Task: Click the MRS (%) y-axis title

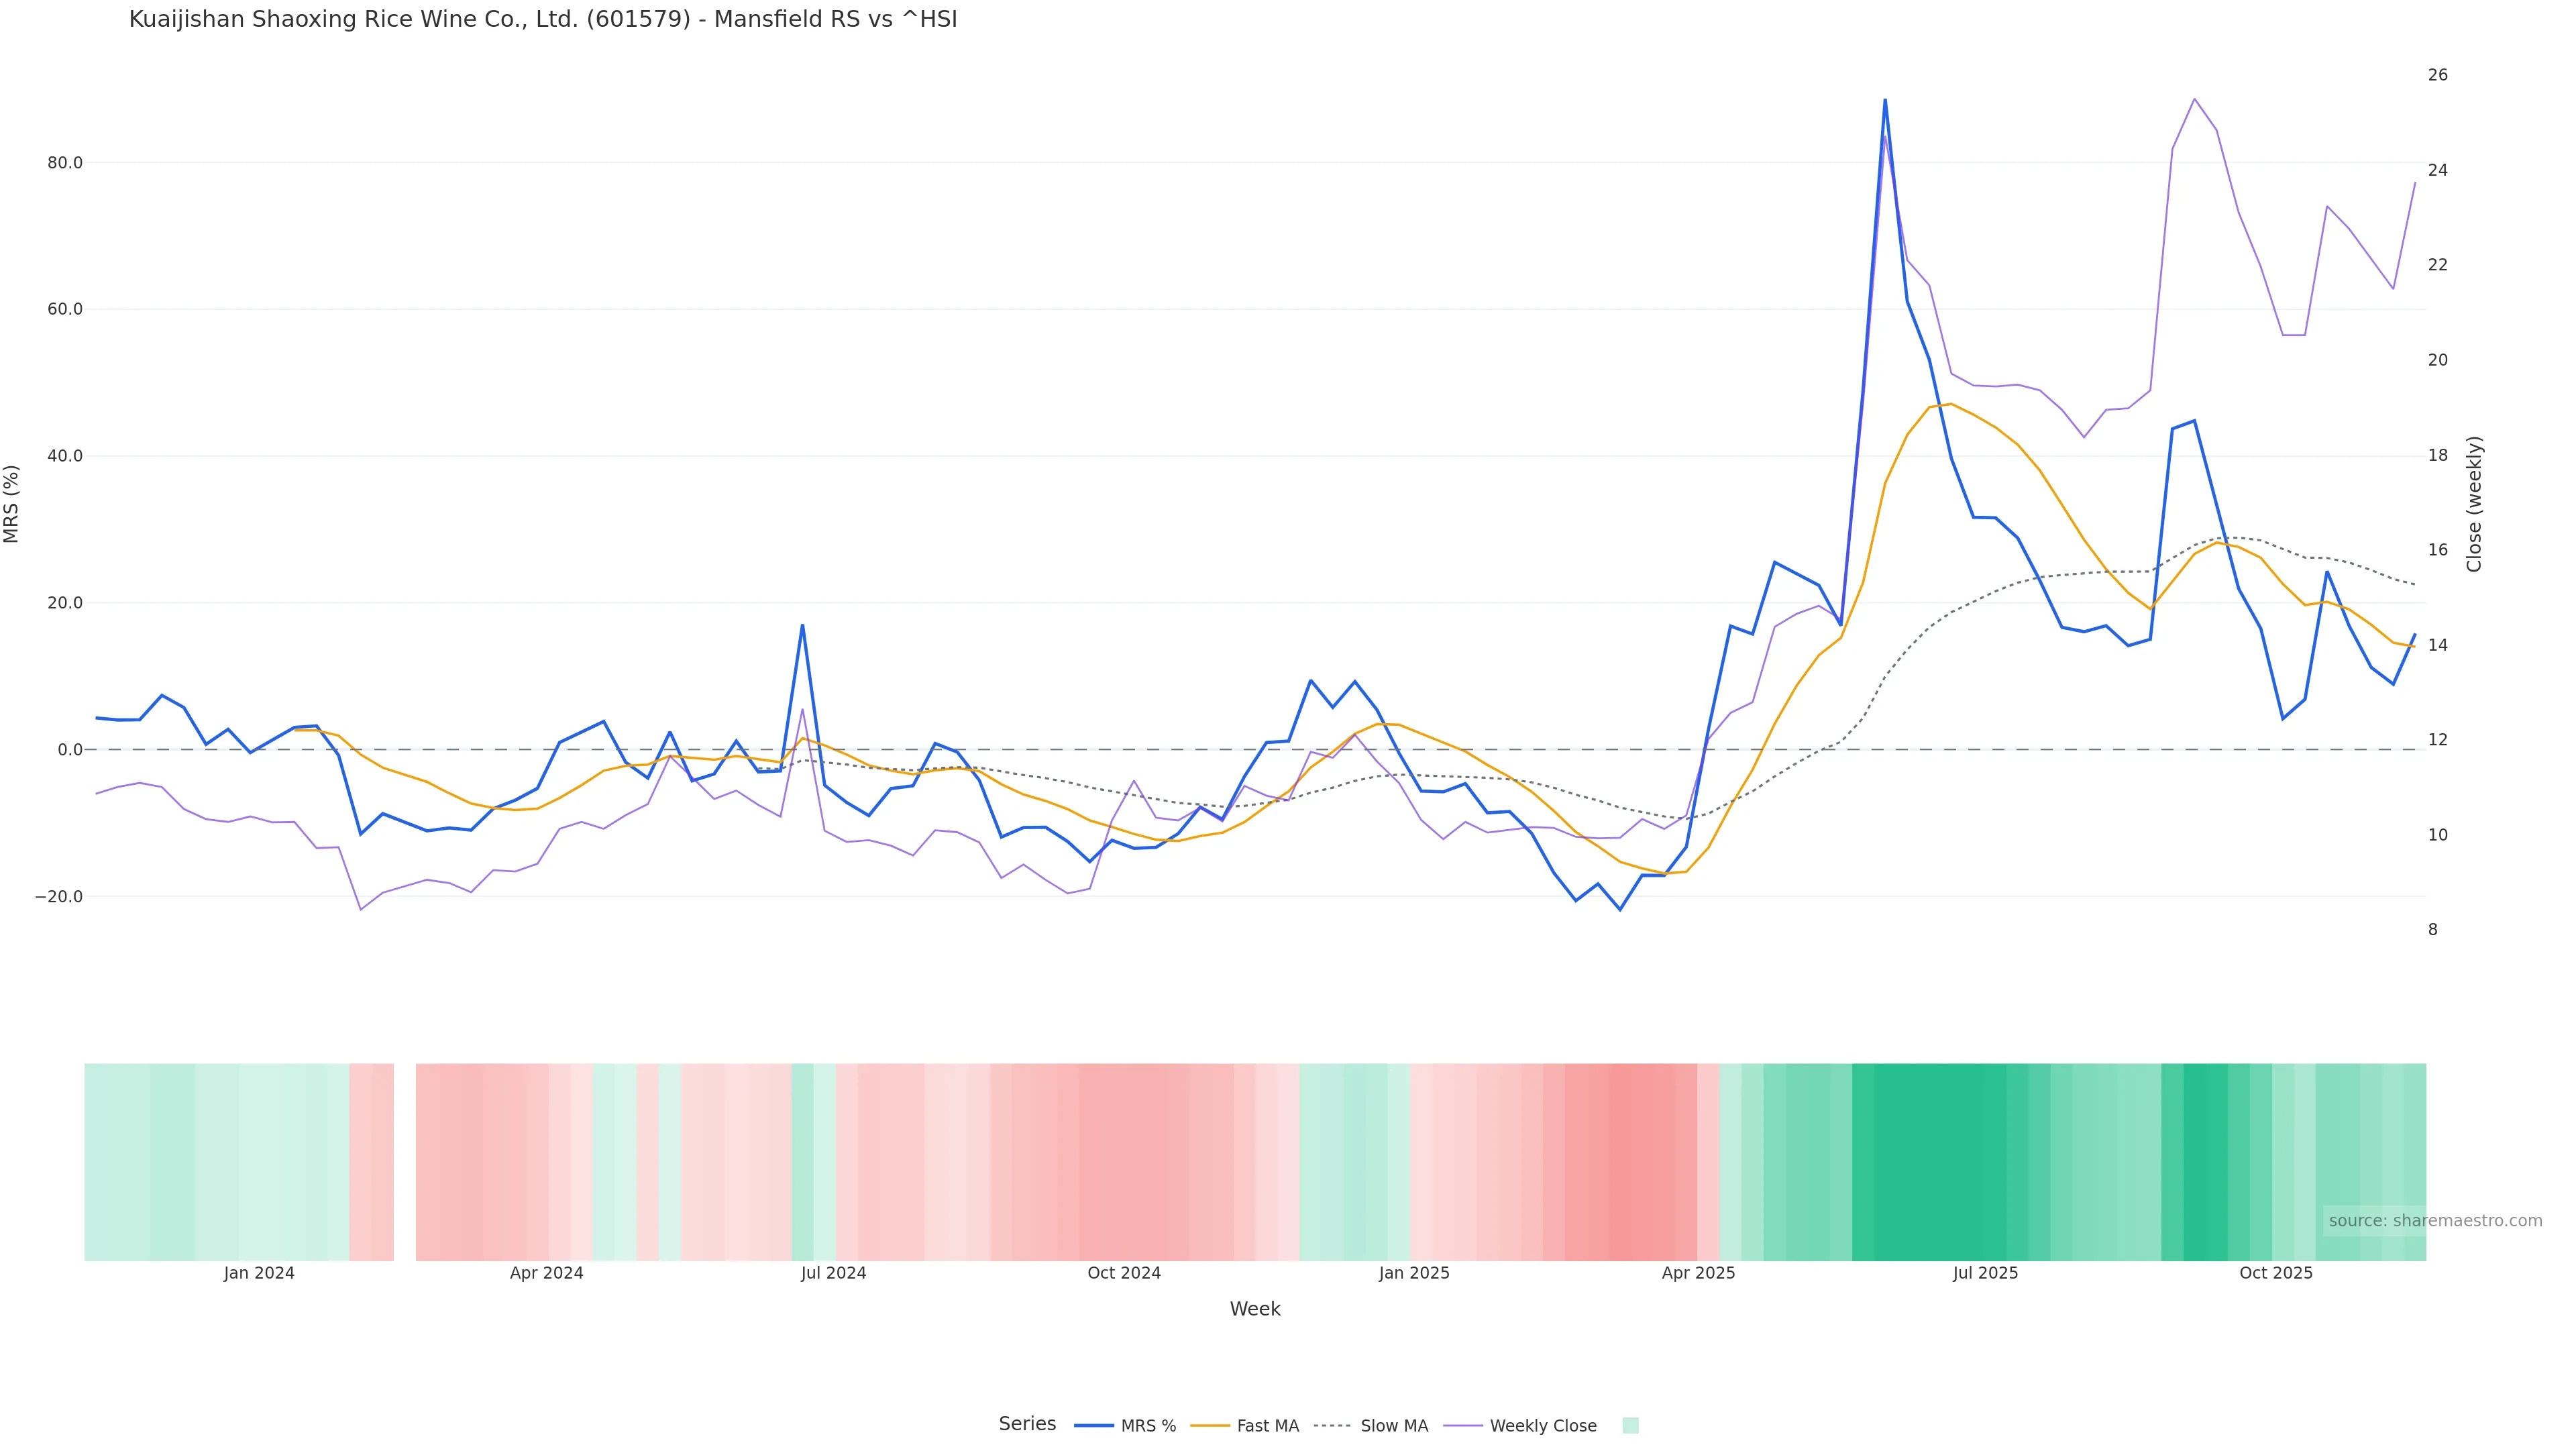Action: (12, 504)
